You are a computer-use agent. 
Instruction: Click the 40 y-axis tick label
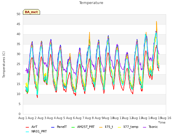[18, 34]
